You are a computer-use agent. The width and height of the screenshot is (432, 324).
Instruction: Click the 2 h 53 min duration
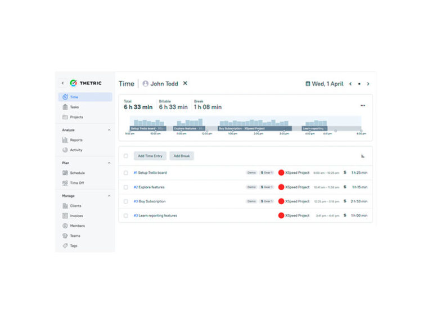[x=359, y=201]
